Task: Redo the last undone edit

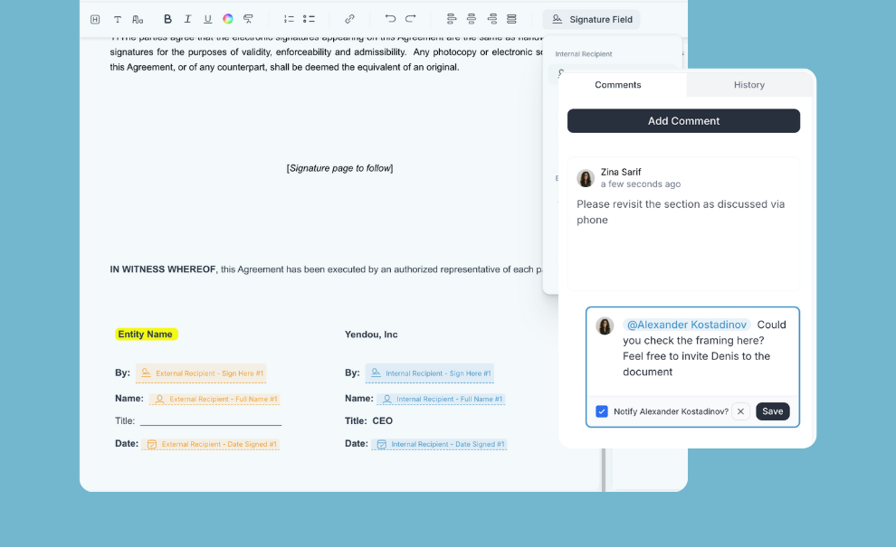Action: pyautogui.click(x=410, y=19)
